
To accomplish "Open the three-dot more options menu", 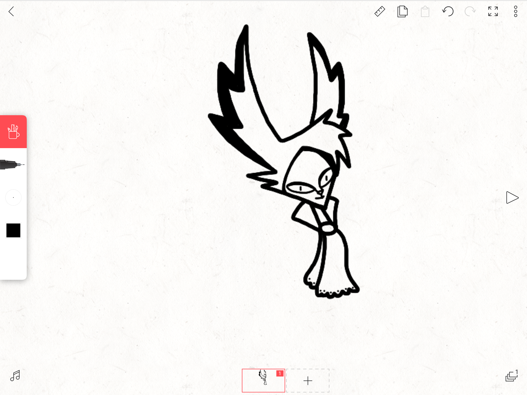I will click(x=515, y=12).
